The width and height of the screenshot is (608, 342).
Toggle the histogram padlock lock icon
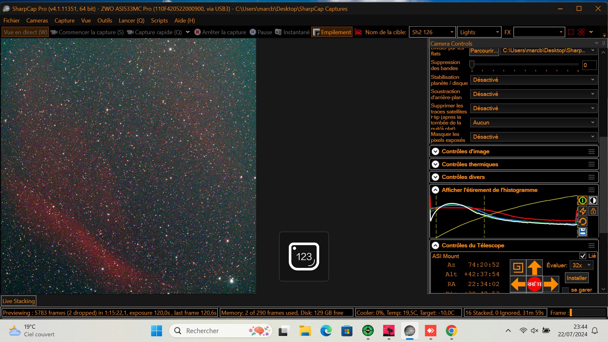click(593, 211)
